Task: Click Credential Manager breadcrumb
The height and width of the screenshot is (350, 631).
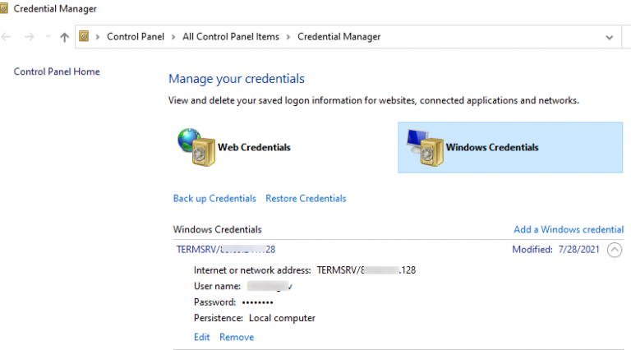Action: (339, 37)
